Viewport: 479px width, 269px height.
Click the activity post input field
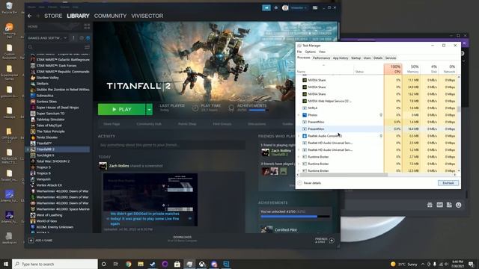pos(171,145)
